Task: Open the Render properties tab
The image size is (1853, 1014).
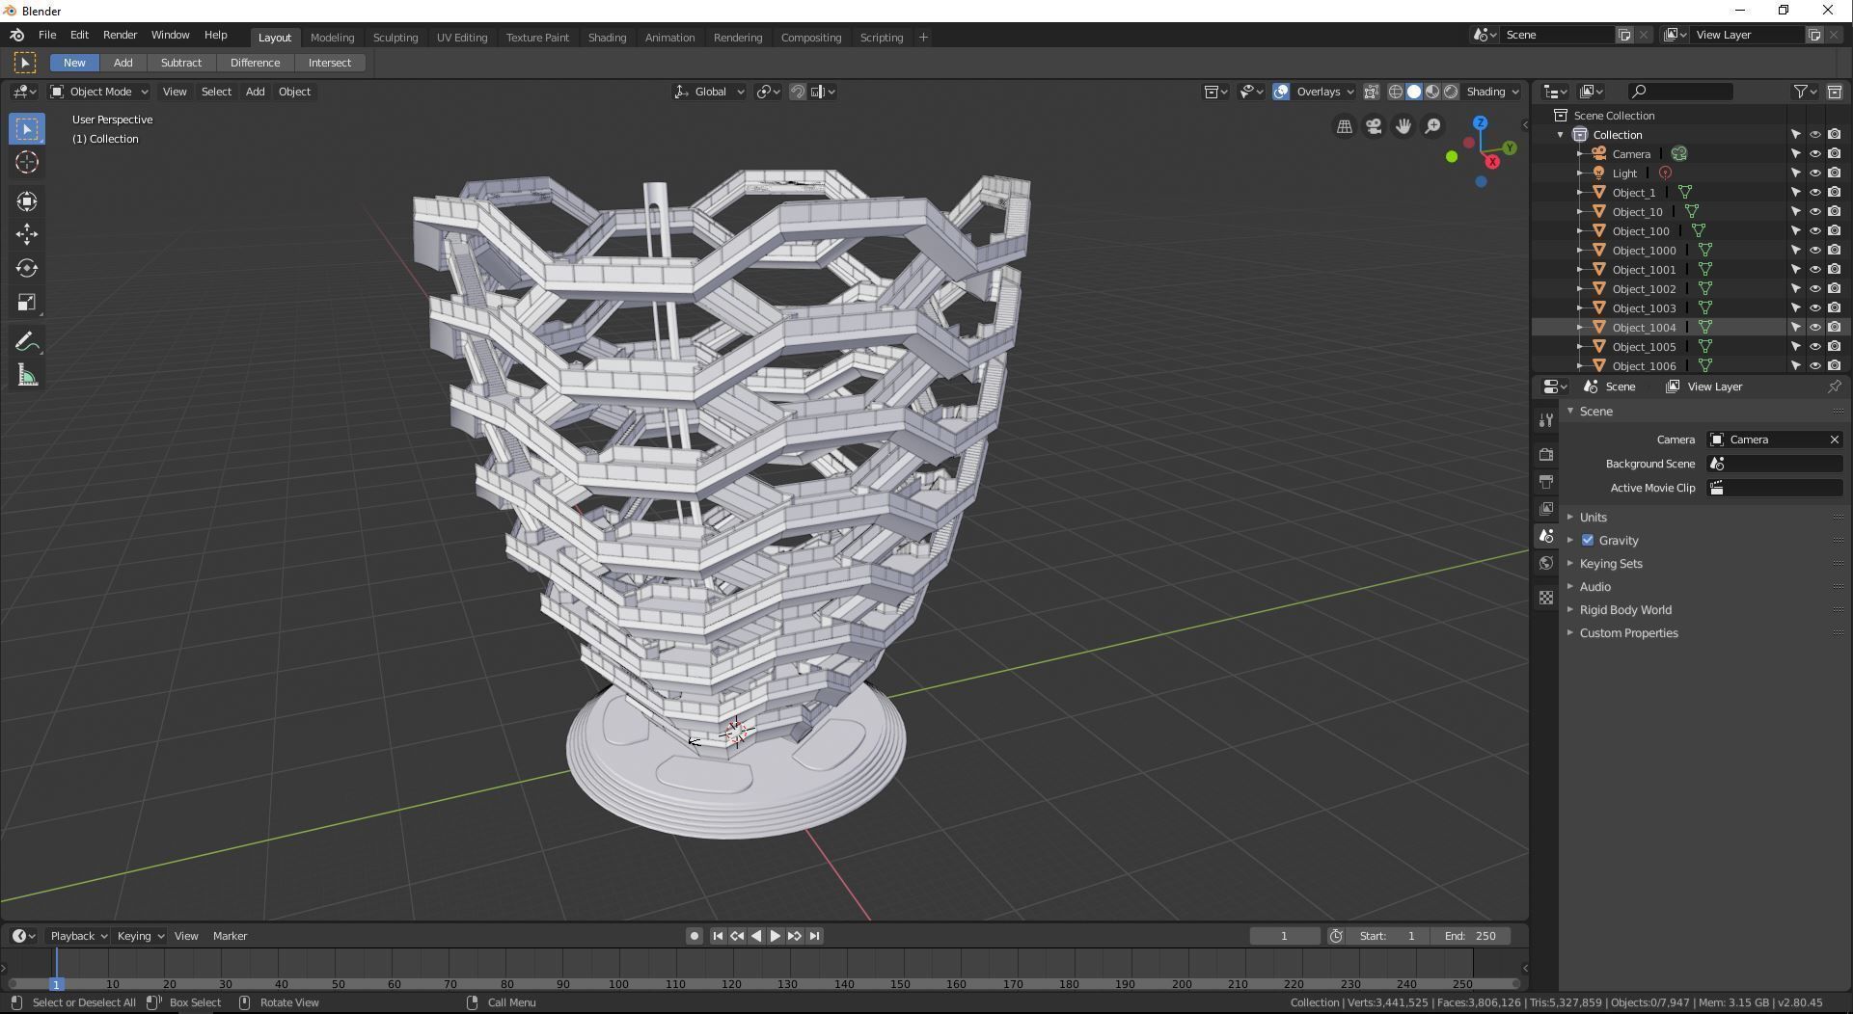Action: pyautogui.click(x=1546, y=454)
